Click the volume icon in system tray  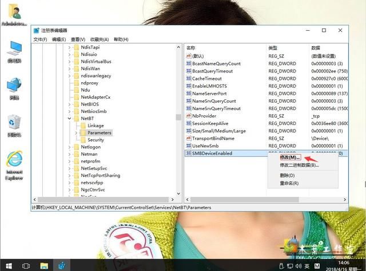pos(299,266)
